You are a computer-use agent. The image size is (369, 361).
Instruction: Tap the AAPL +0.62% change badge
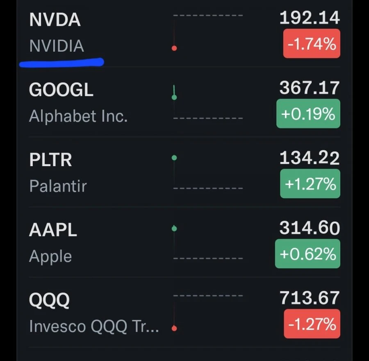tap(307, 254)
